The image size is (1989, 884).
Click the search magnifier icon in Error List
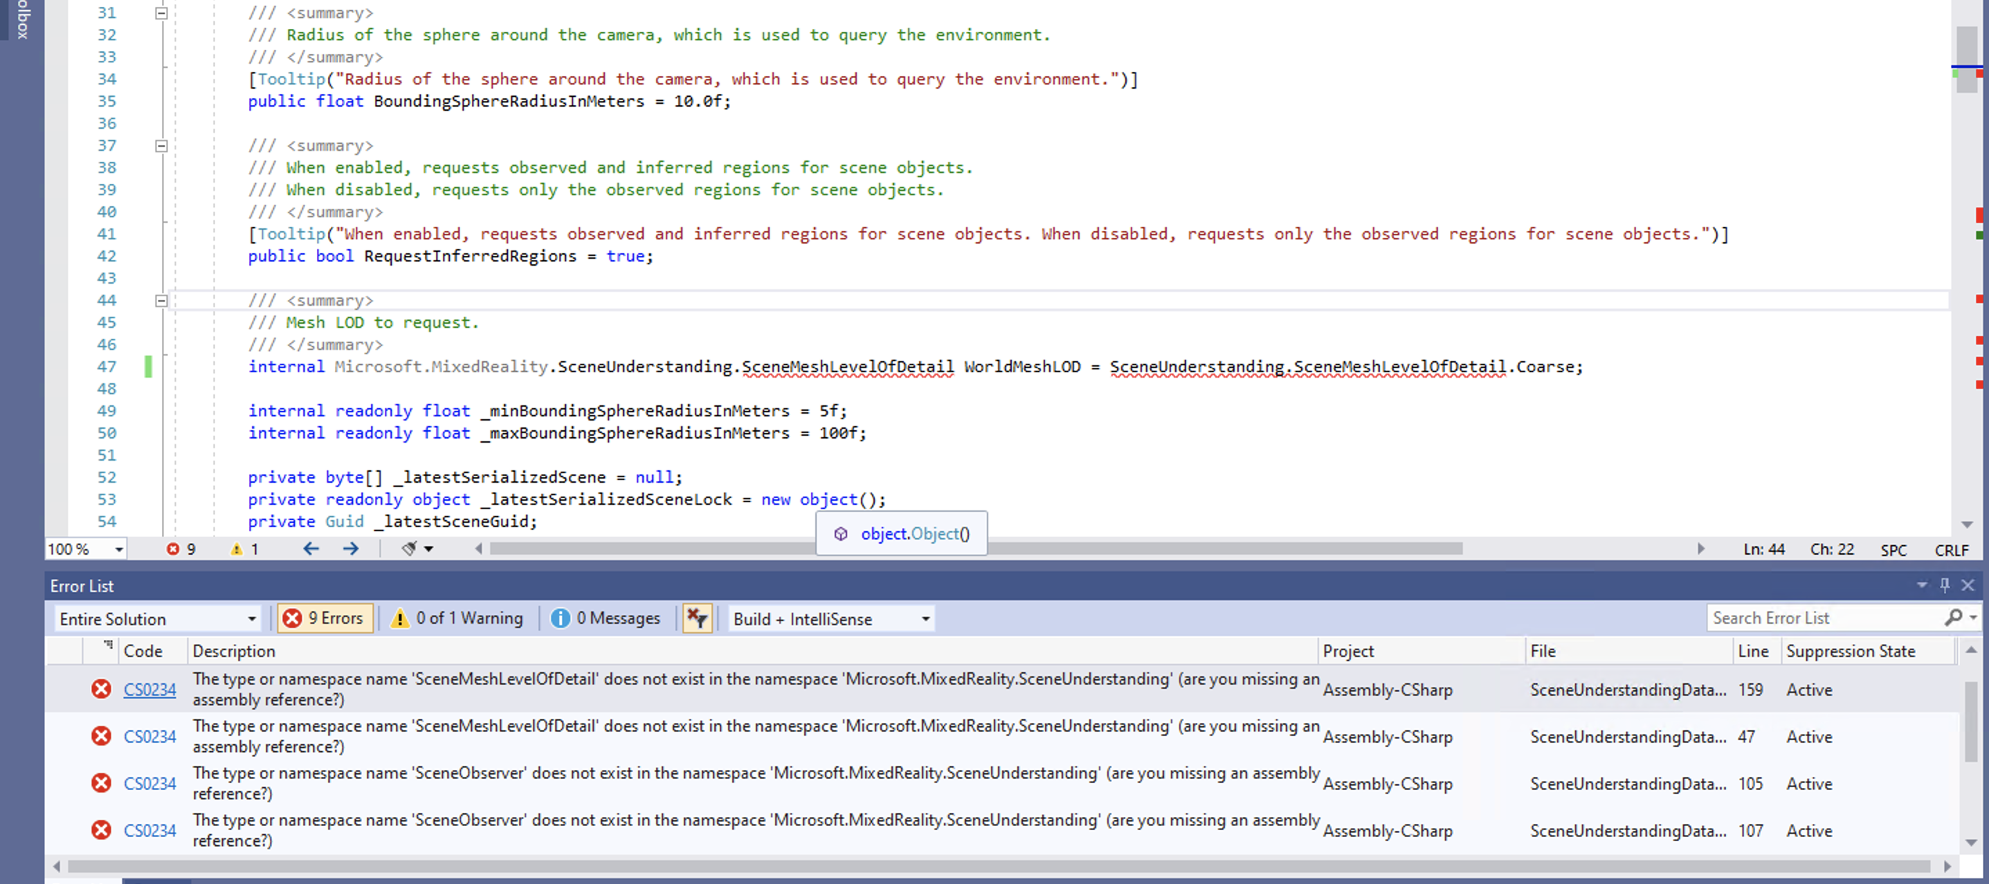click(x=1954, y=618)
